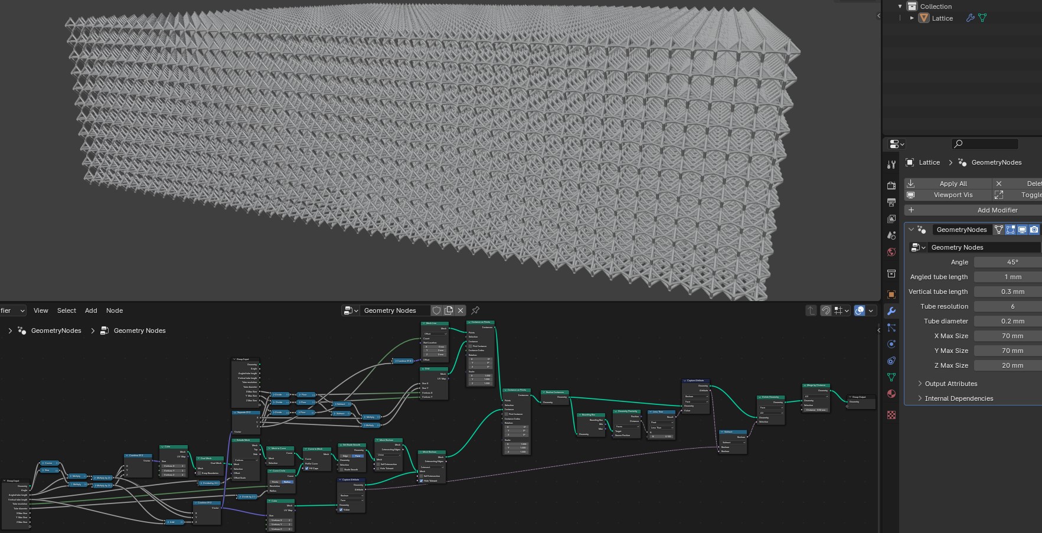Screen dimensions: 1042x533
Task: Open the Scene properties tab
Action: click(x=891, y=235)
